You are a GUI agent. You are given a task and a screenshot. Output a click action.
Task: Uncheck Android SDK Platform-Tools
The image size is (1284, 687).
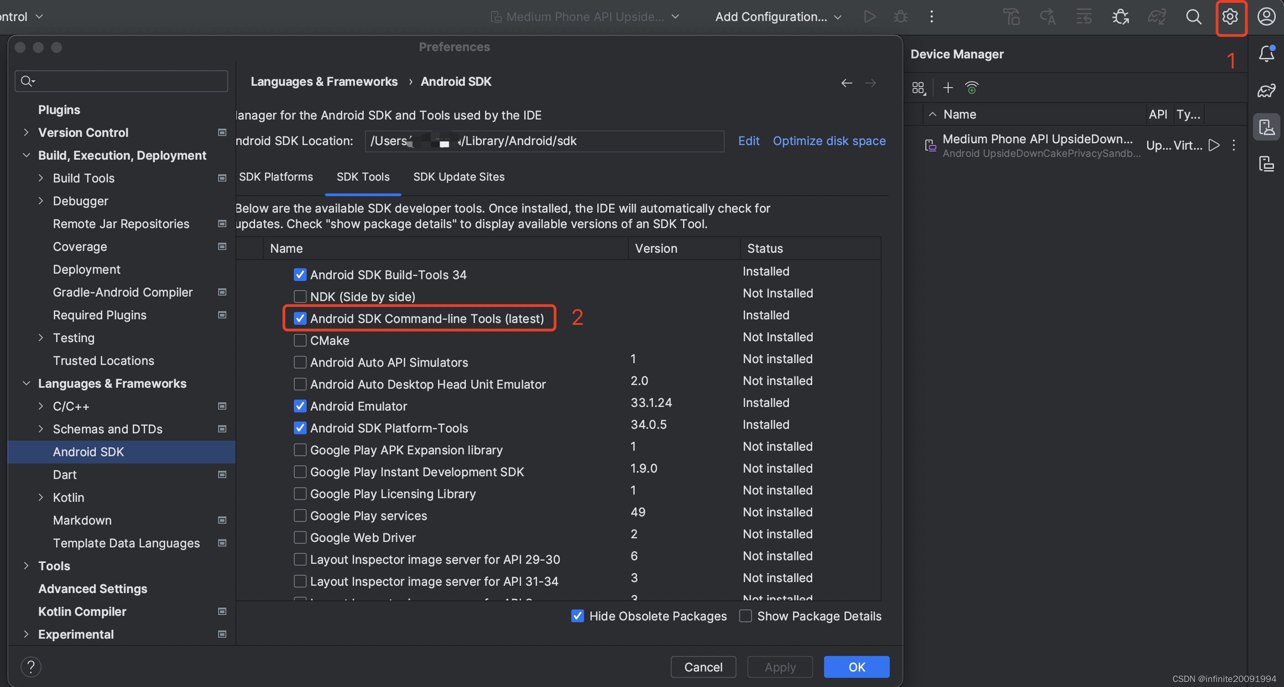coord(300,428)
